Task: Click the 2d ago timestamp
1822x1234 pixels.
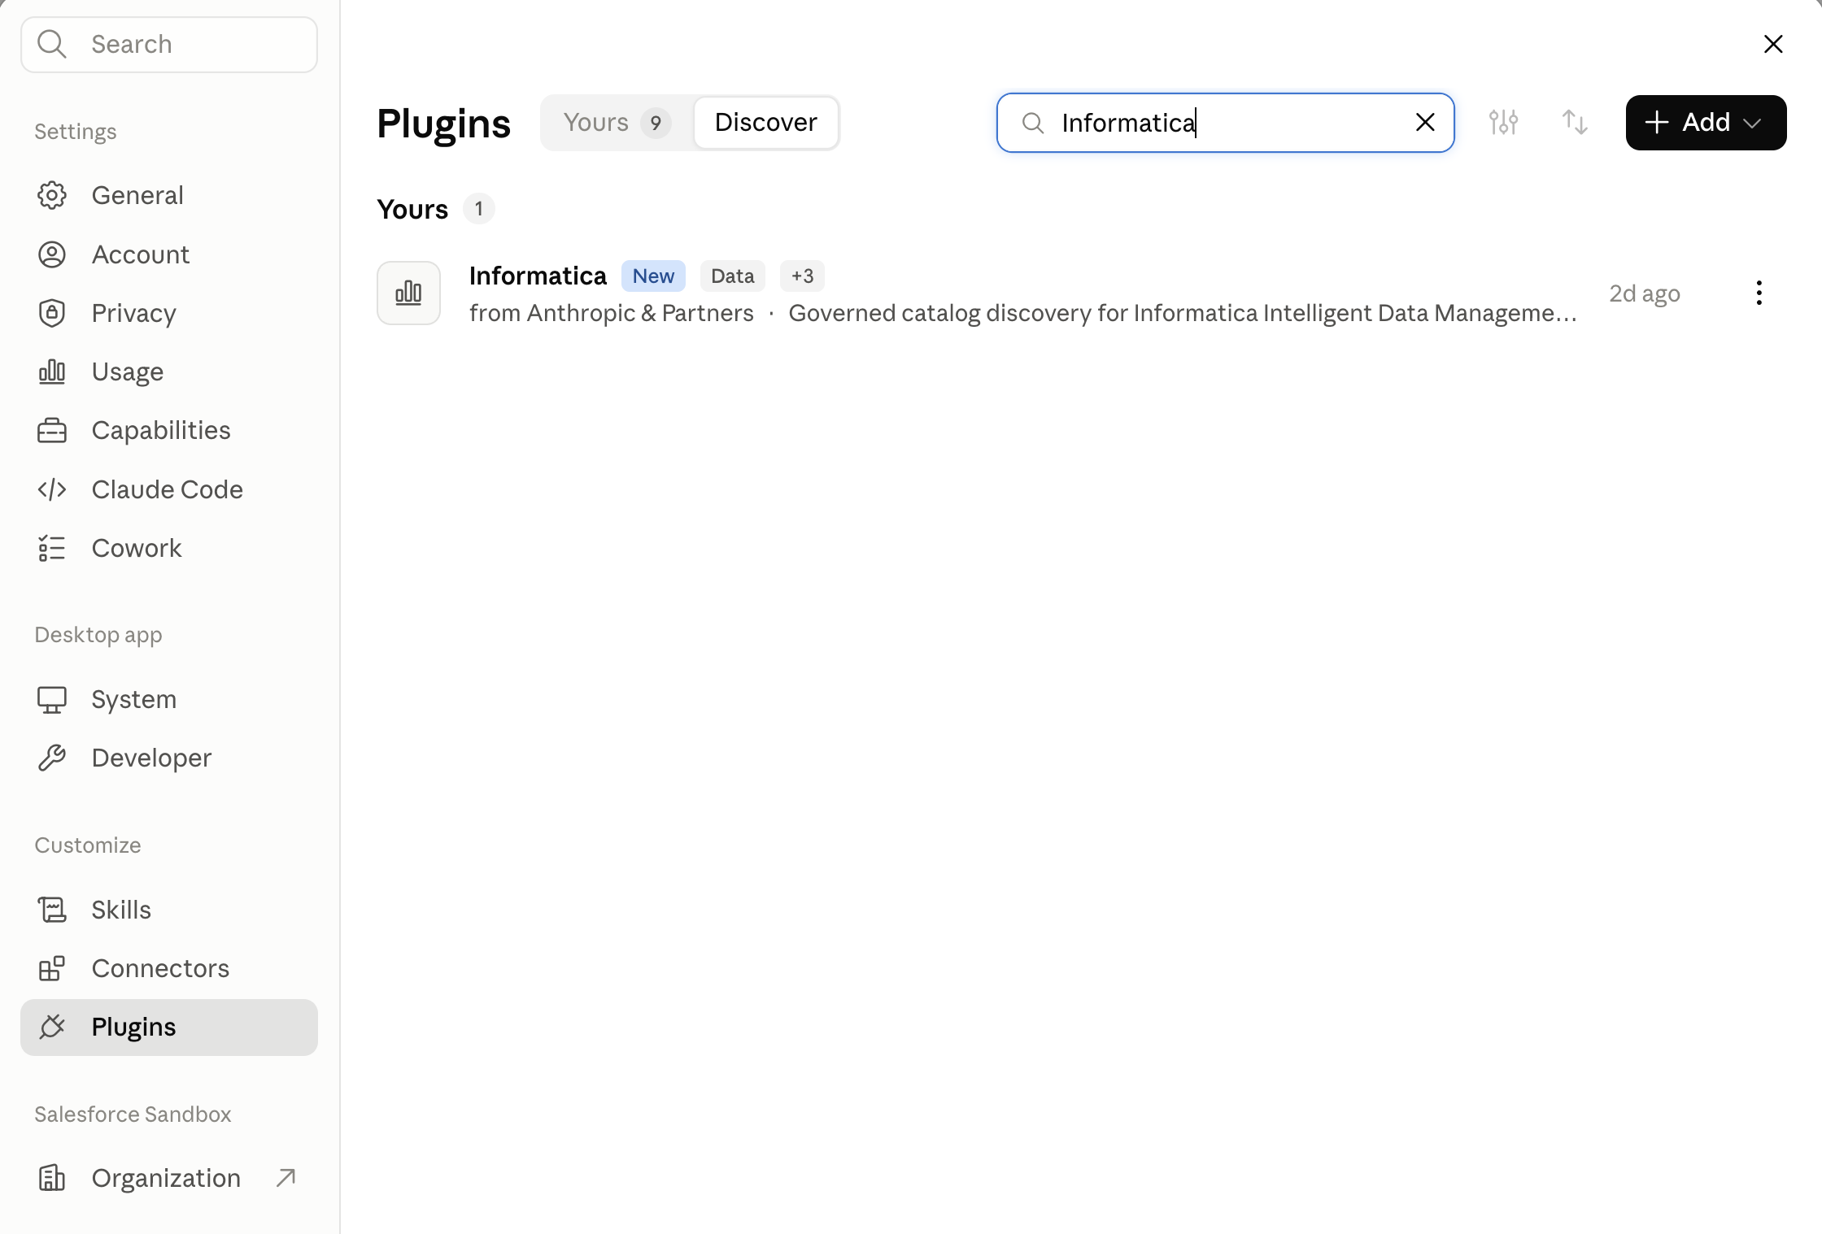Action: [1645, 293]
